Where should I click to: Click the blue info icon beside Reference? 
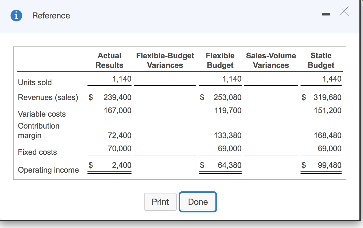coord(16,15)
